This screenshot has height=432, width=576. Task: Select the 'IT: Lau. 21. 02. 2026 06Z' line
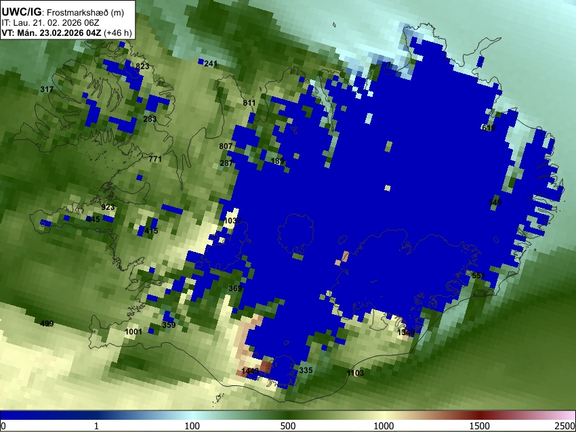[x=50, y=23]
